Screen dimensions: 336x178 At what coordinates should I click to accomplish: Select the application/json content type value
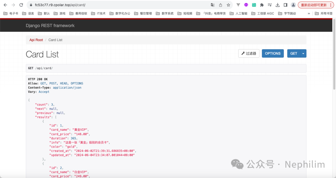click(x=67, y=87)
